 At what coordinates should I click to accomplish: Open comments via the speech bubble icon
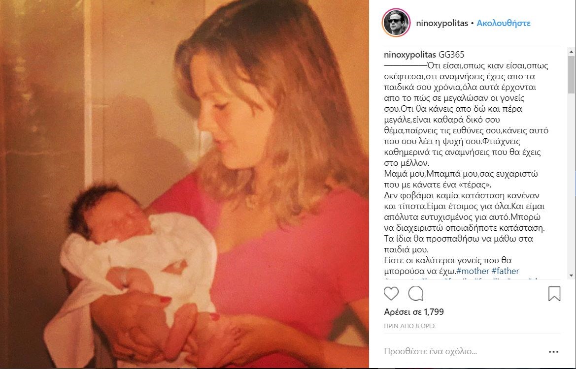click(x=416, y=294)
